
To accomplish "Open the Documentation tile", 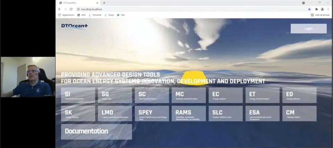I will pos(96,132).
